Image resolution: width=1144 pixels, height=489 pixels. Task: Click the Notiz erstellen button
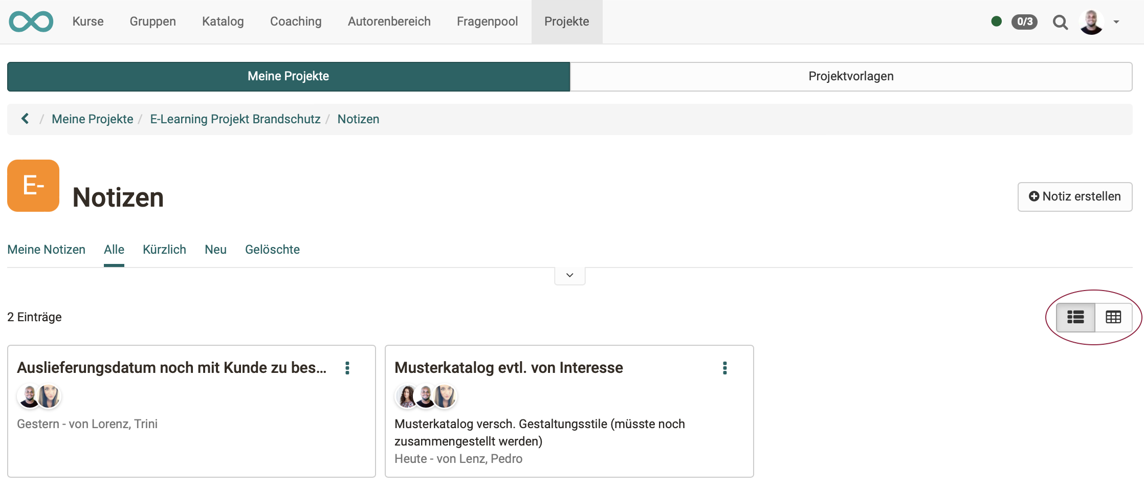point(1074,197)
